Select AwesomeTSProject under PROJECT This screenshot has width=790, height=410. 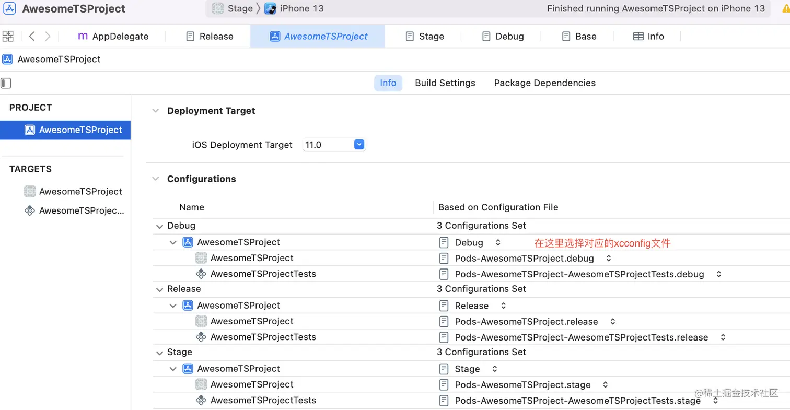point(65,130)
